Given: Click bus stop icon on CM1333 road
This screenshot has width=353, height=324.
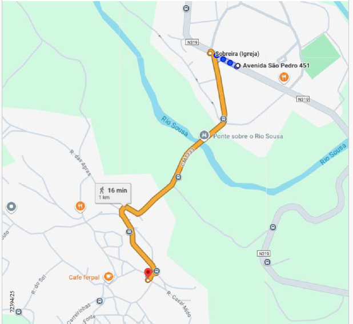Looking at the screenshot, I should click(178, 177).
